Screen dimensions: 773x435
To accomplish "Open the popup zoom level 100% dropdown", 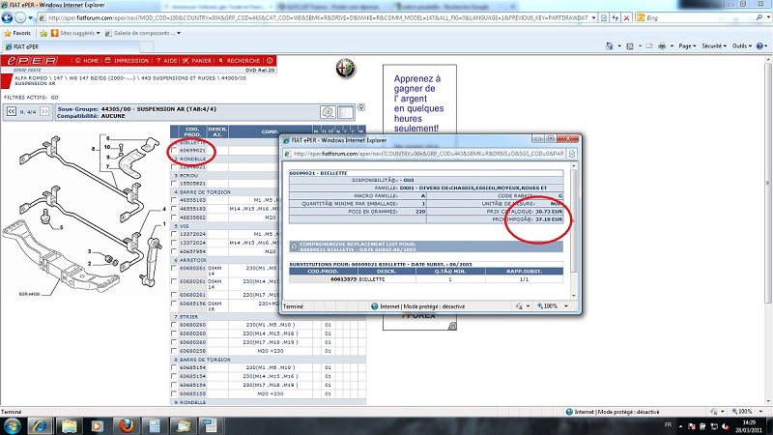I will tap(566, 306).
